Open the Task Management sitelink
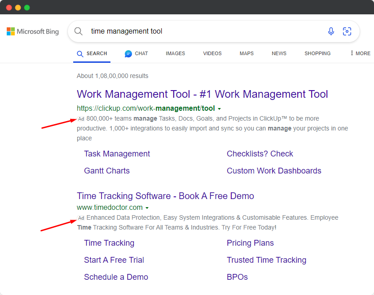The height and width of the screenshot is (295, 374). pos(117,154)
